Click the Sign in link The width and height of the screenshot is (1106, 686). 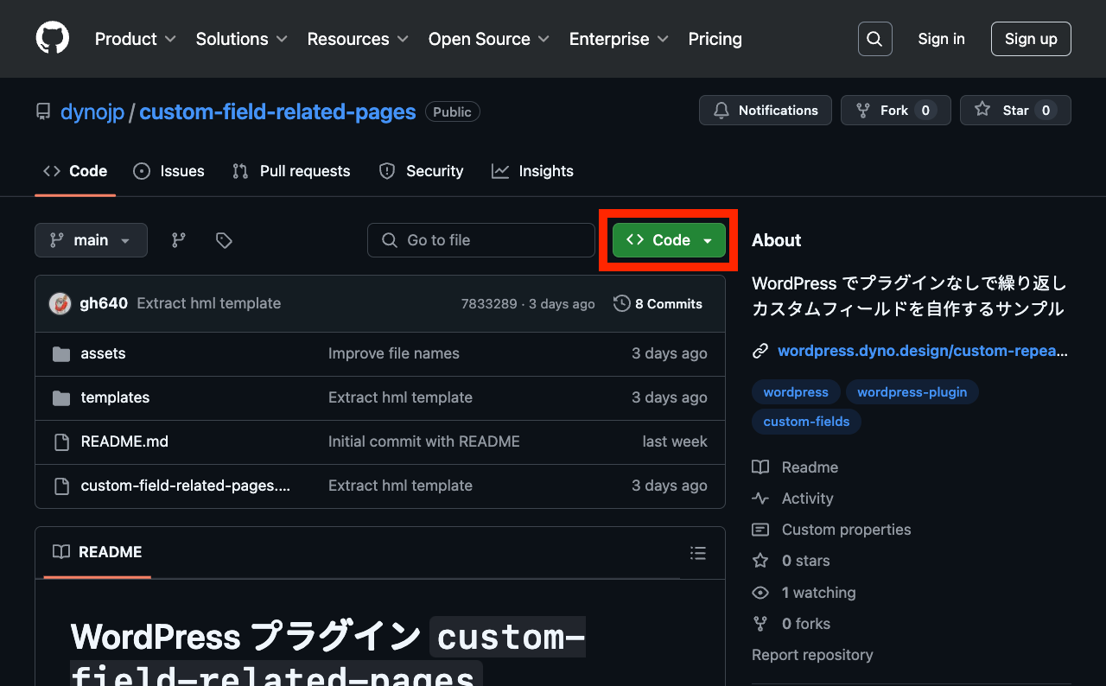[941, 39]
